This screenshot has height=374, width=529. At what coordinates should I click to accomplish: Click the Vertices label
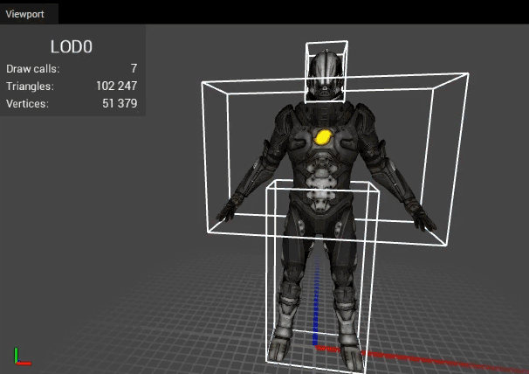(x=26, y=103)
